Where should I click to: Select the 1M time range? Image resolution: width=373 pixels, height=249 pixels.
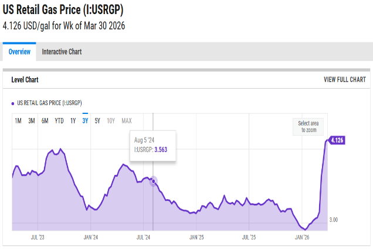(x=18, y=121)
